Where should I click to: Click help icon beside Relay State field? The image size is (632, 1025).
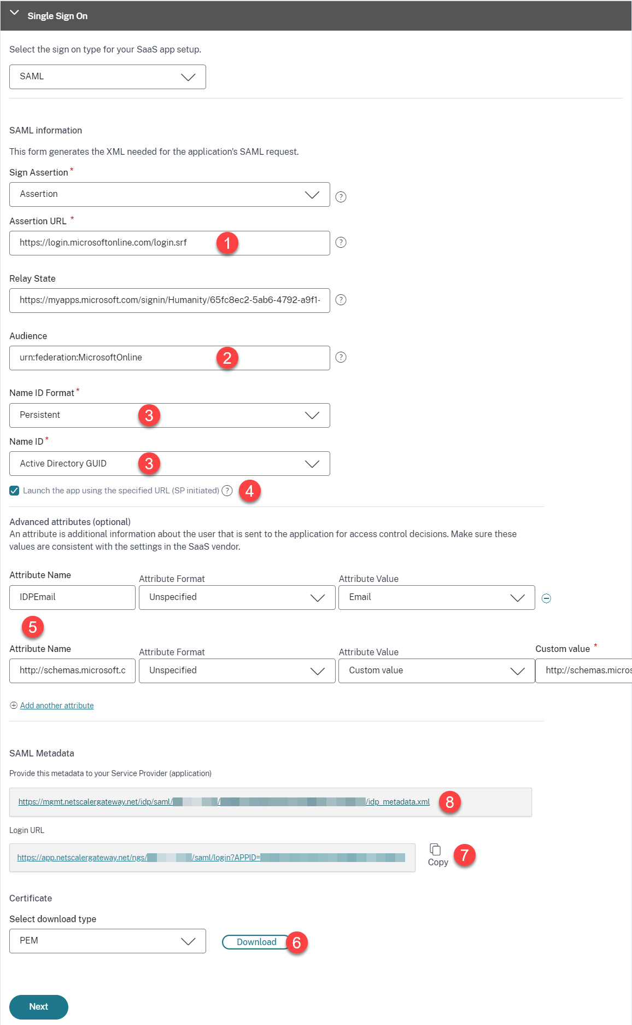pyautogui.click(x=341, y=300)
